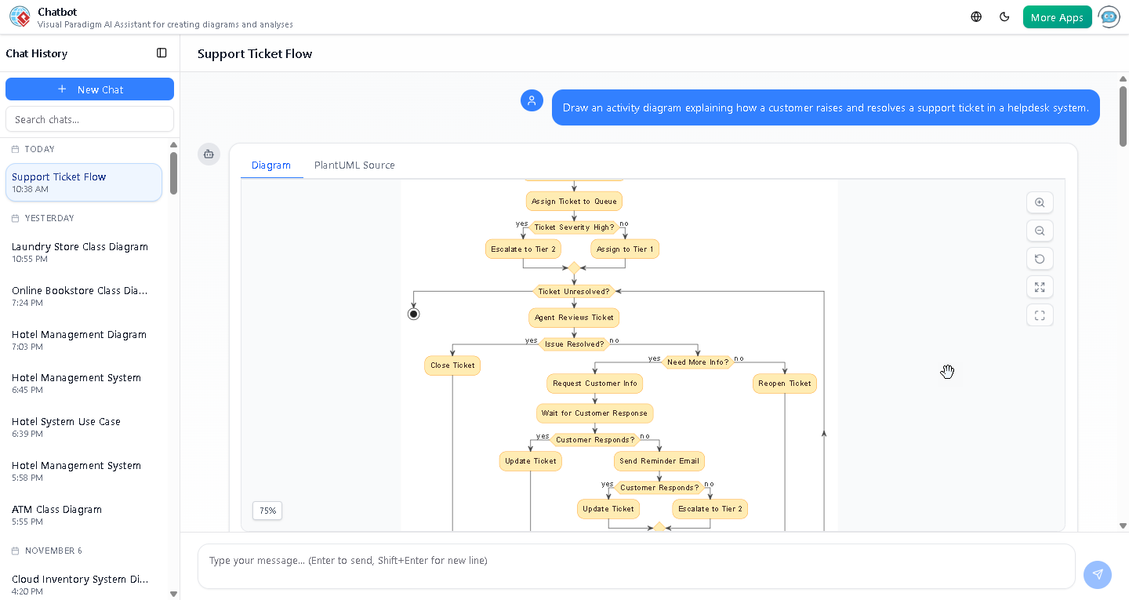This screenshot has height=600, width=1129.
Task: Open the language globe selector
Action: [975, 16]
